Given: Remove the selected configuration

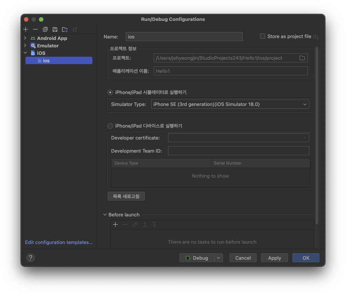Looking at the screenshot, I should tap(35, 29).
